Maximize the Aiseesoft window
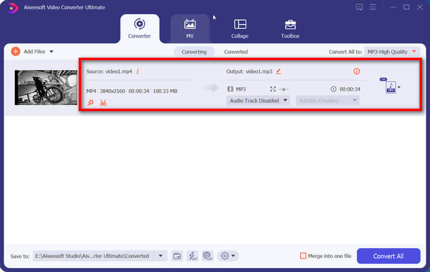This screenshot has height=272, width=430. pyautogui.click(x=407, y=7)
